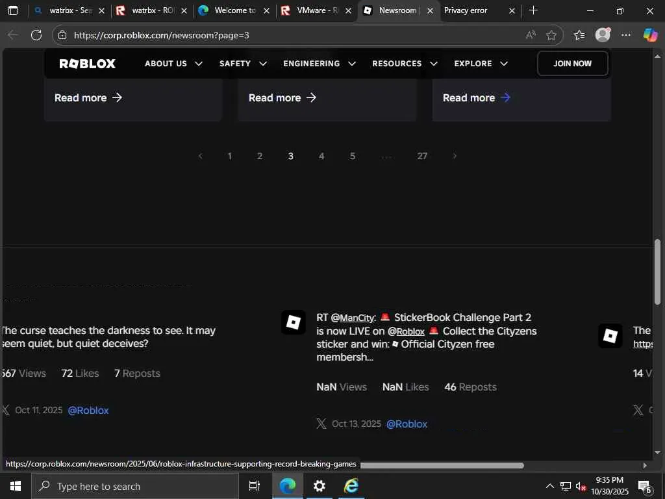
Task: Click the JOIN NOW button
Action: coord(573,64)
